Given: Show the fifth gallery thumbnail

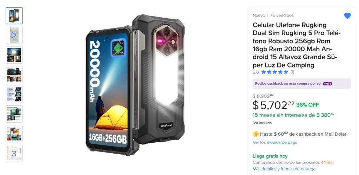Looking at the screenshot, I should [x=14, y=94].
